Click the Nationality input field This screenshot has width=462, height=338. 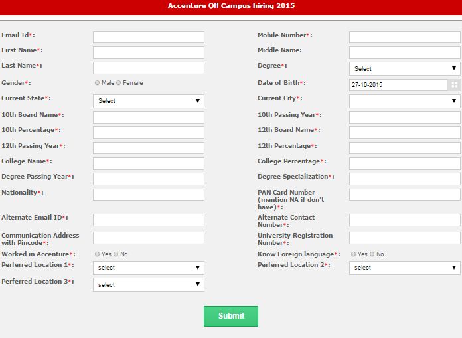pos(149,195)
